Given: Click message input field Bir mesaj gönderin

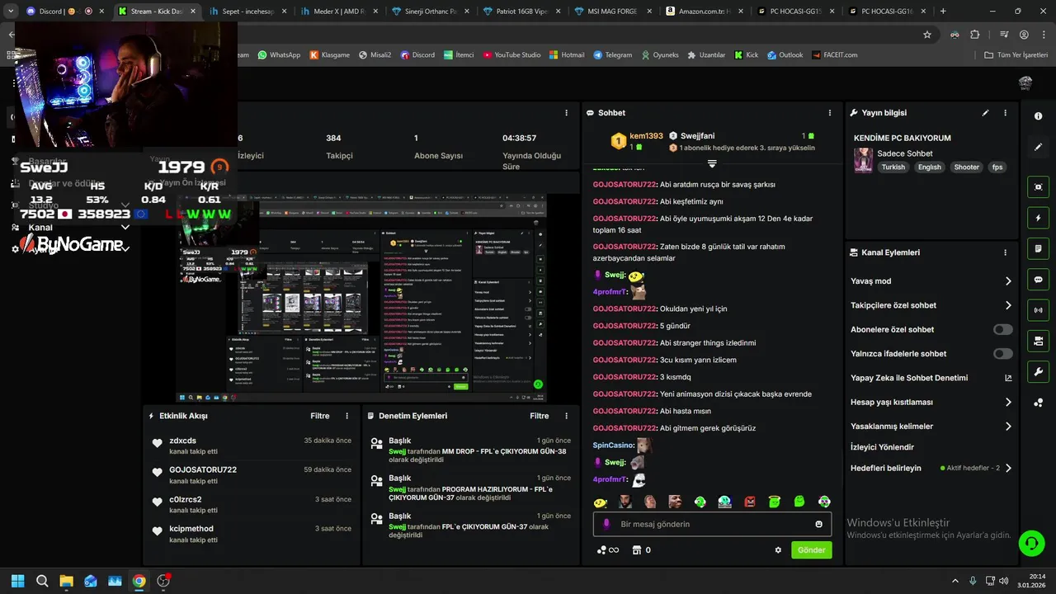Looking at the screenshot, I should 713,524.
